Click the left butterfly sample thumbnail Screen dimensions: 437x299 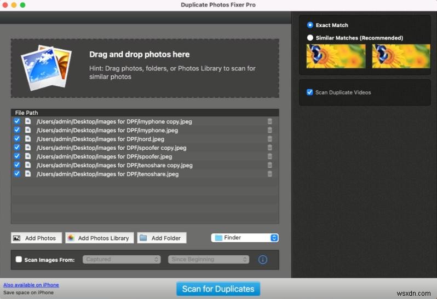pyautogui.click(x=336, y=56)
